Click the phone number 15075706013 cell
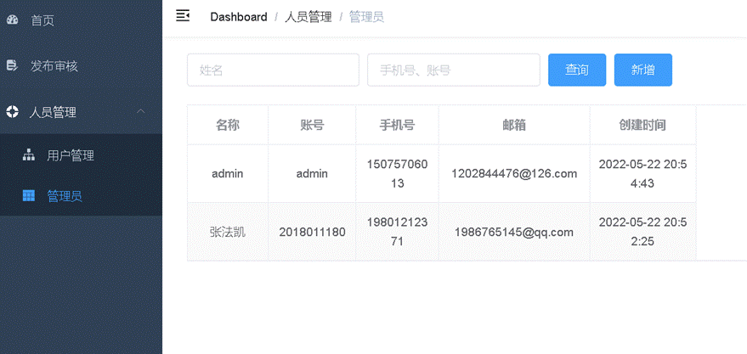747x354 pixels. click(398, 174)
